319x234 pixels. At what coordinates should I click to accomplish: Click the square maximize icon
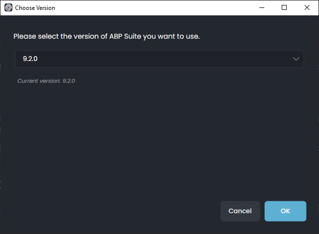click(284, 8)
